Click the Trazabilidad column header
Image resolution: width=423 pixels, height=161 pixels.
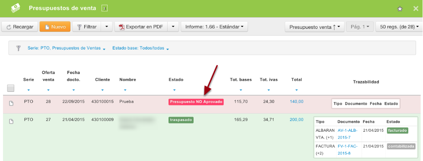[366, 82]
